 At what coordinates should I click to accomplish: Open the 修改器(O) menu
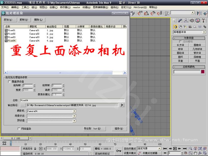[65, 7]
